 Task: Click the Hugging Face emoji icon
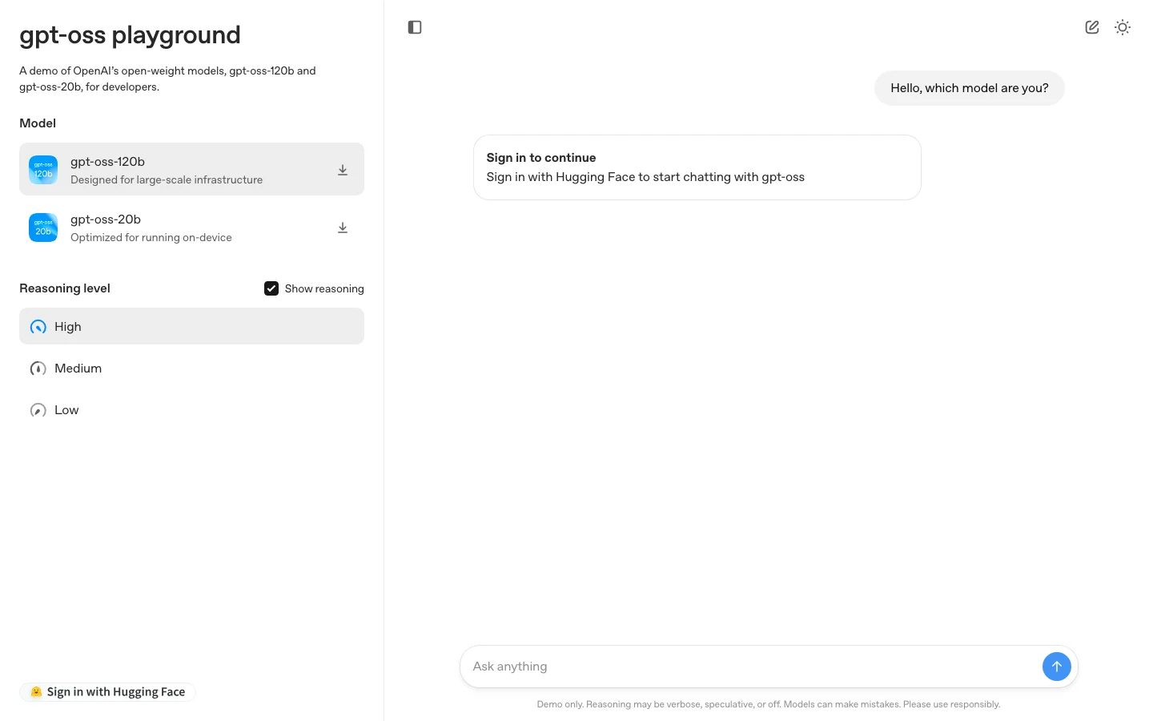coord(36,691)
